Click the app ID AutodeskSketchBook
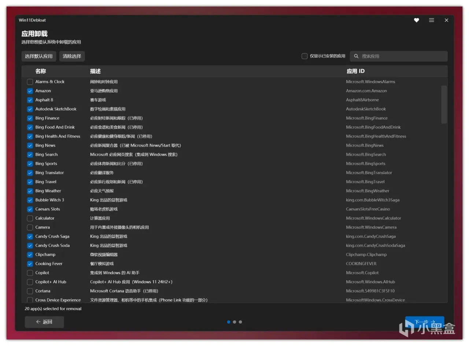 pyautogui.click(x=366, y=109)
